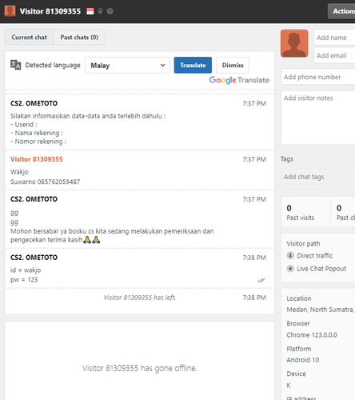Switch to the Past chats (0) tab
355x400 pixels.
pos(79,37)
